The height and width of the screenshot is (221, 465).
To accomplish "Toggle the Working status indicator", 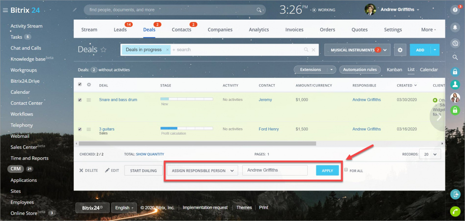I will 324,10.
